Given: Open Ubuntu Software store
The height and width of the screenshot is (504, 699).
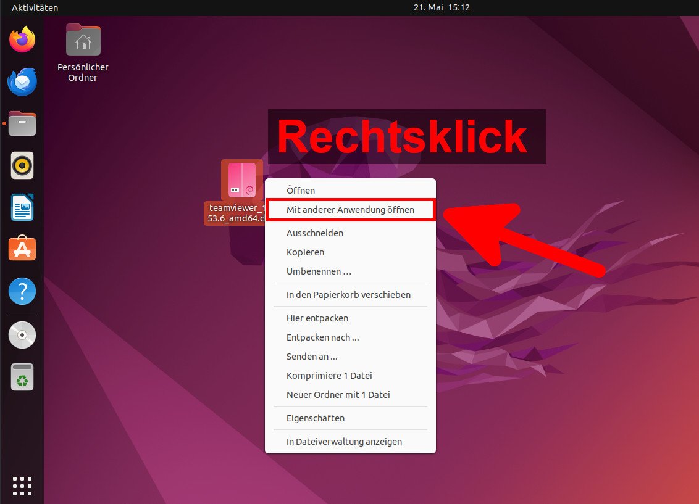Looking at the screenshot, I should point(22,249).
